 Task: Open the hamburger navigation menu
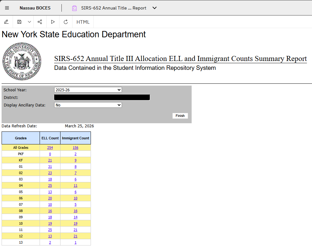coord(7,8)
